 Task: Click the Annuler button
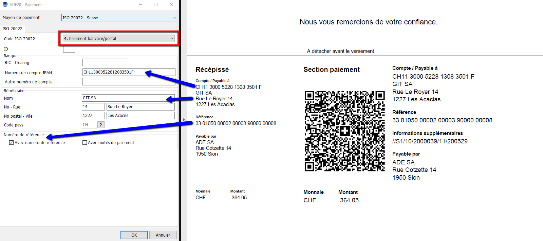click(x=163, y=235)
